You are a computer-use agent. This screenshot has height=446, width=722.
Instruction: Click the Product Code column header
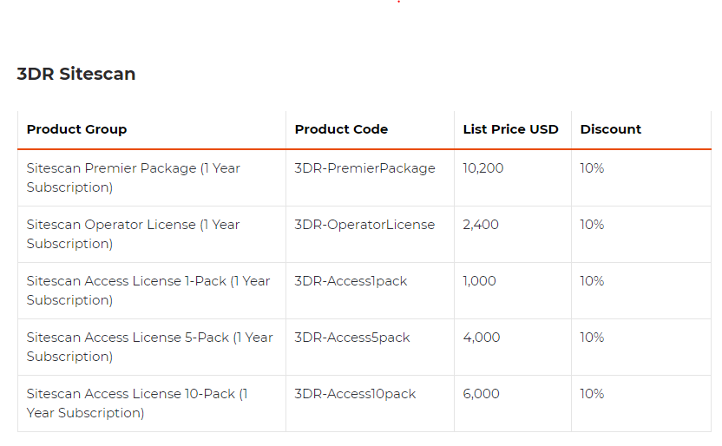pyautogui.click(x=341, y=129)
